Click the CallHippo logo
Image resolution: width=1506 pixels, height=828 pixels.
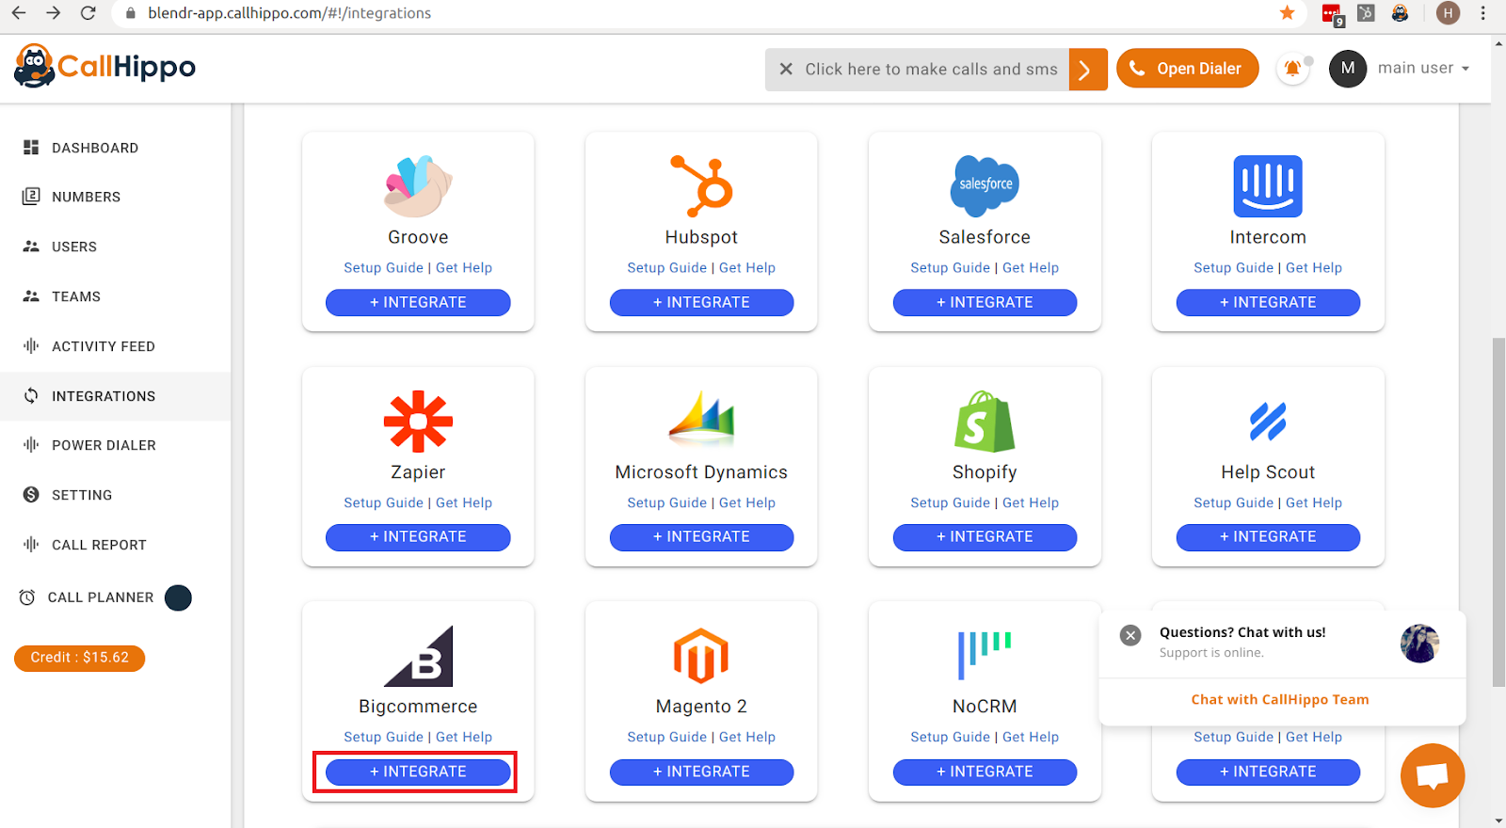pyautogui.click(x=104, y=67)
